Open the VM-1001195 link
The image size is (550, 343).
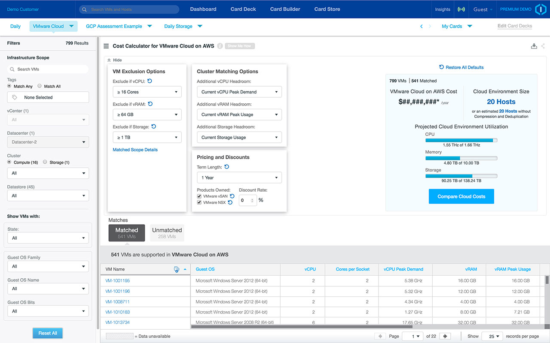pos(118,281)
